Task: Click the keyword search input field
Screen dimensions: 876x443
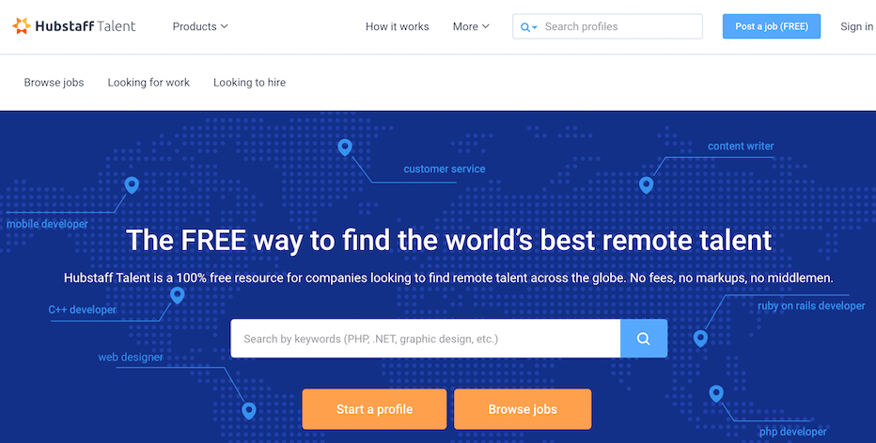Action: click(x=425, y=339)
